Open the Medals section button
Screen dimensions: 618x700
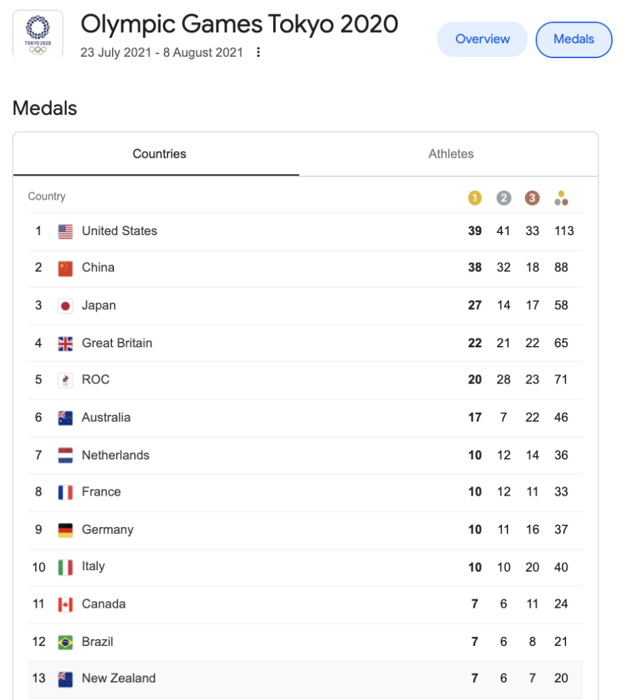[574, 39]
